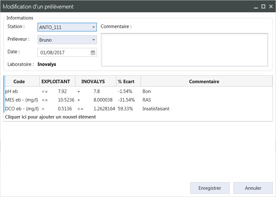The image size is (276, 197).
Task: Select the MES eb - (mg/l) row
Action: pos(21,100)
